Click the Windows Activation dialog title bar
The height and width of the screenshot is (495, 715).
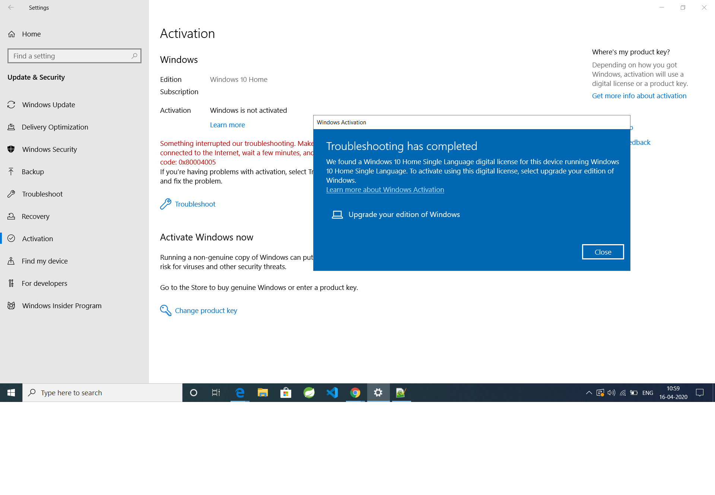(x=471, y=122)
